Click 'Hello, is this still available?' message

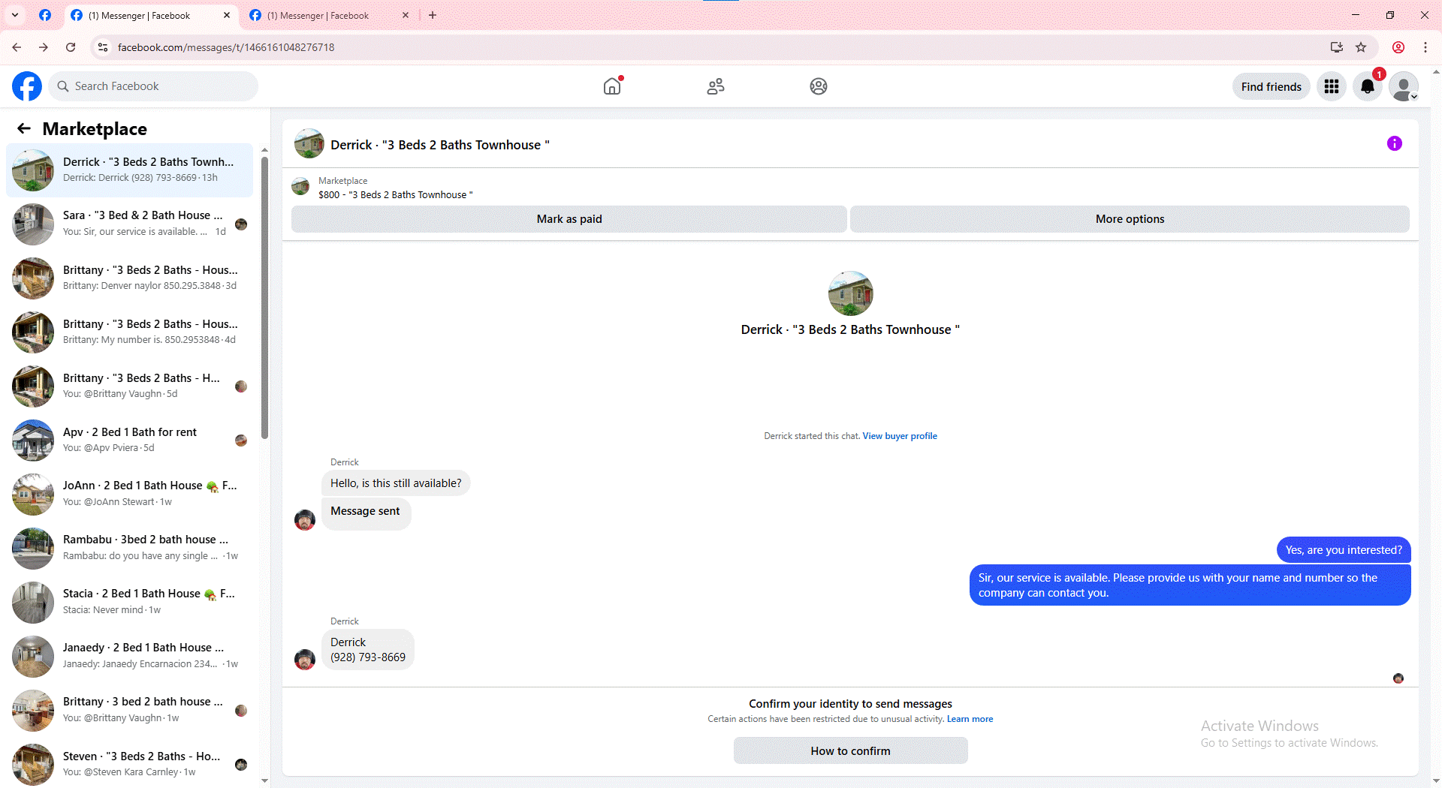point(396,483)
